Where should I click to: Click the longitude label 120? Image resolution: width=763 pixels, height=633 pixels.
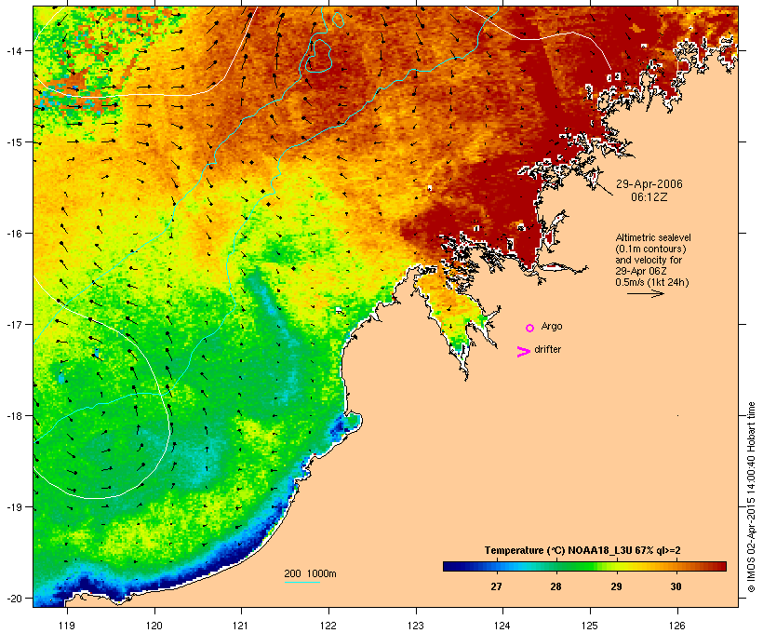tap(154, 626)
